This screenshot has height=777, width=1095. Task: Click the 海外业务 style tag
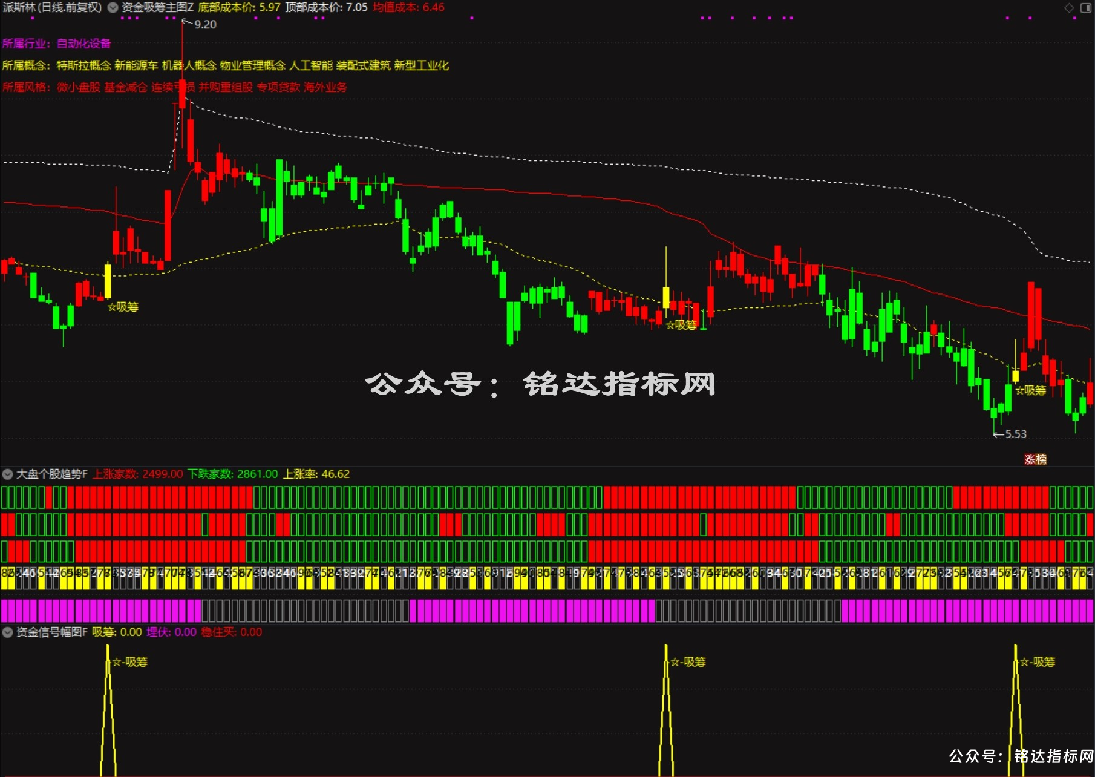[x=325, y=87]
